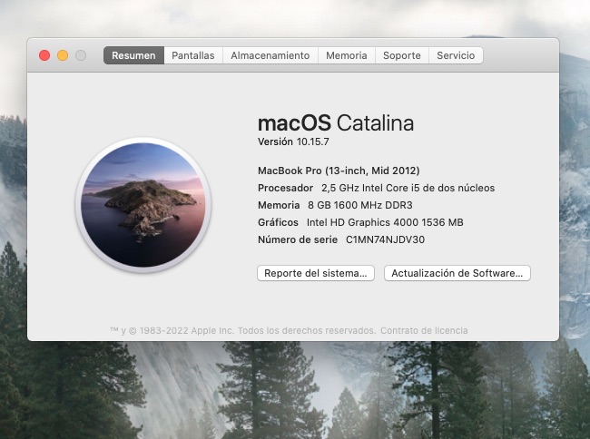Close the About This Mac window
This screenshot has height=439, width=590.
[44, 55]
